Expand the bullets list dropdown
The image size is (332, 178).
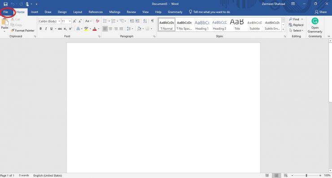click(109, 21)
